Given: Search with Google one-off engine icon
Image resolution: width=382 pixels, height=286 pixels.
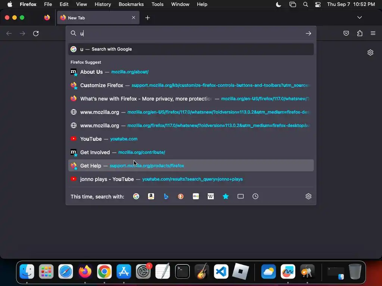Looking at the screenshot, I should [136, 196].
